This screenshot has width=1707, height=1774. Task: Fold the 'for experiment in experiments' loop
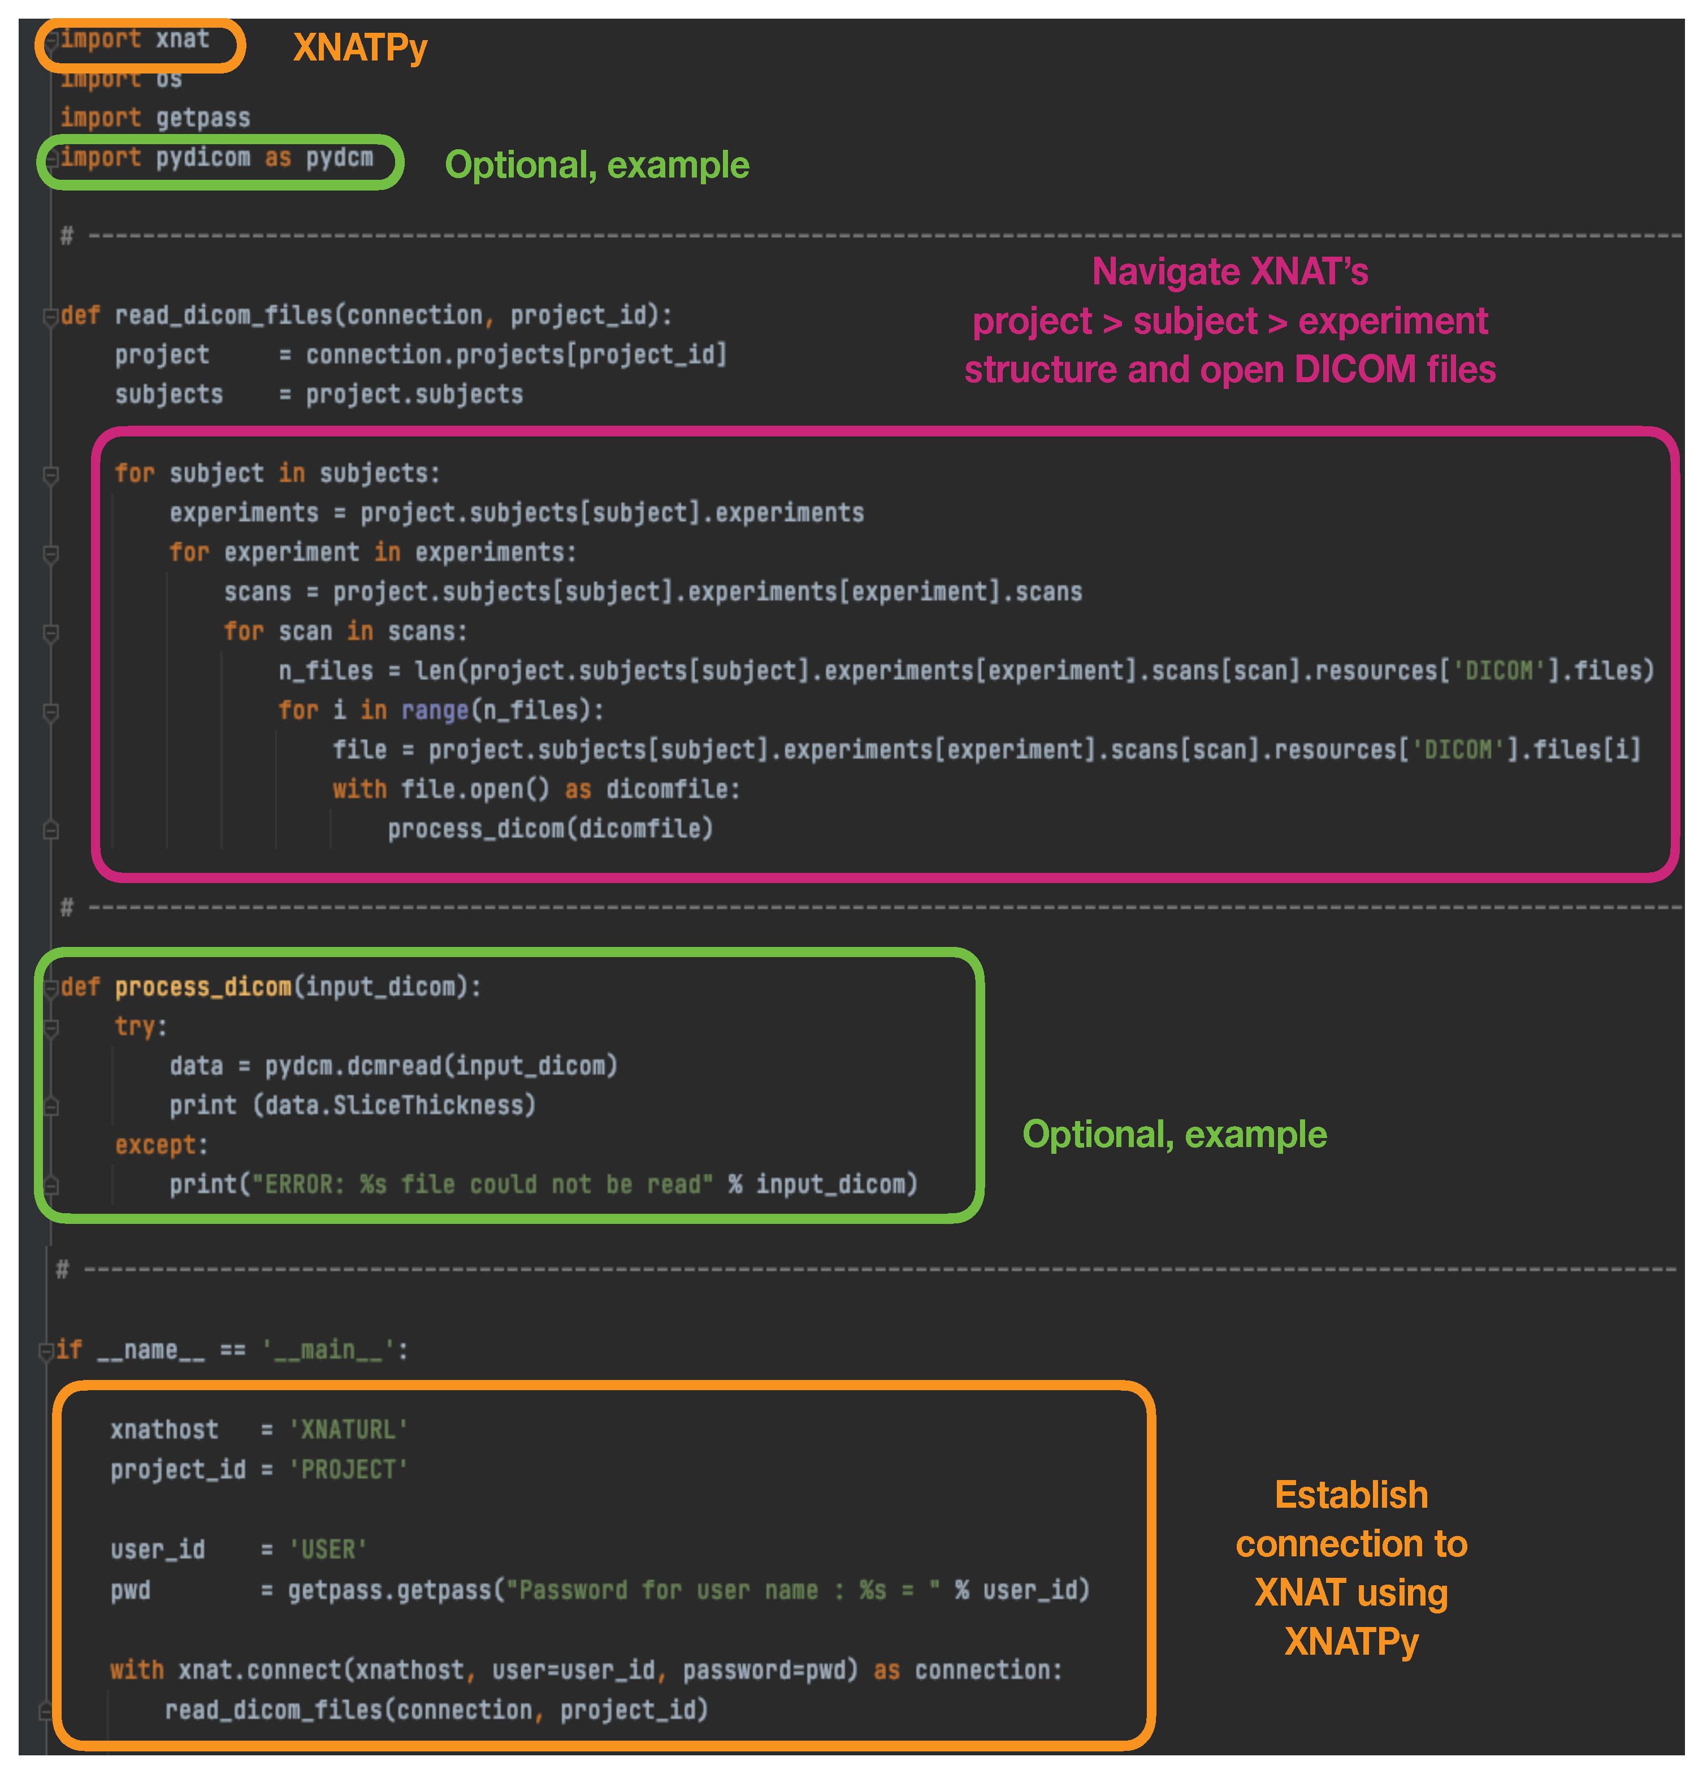(x=51, y=553)
